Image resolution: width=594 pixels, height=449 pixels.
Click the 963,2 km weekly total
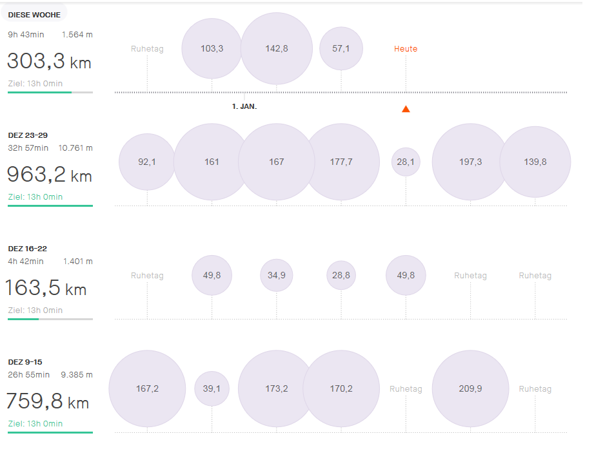click(49, 175)
